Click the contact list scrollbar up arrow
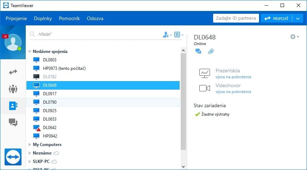307x170 pixels. (183, 50)
